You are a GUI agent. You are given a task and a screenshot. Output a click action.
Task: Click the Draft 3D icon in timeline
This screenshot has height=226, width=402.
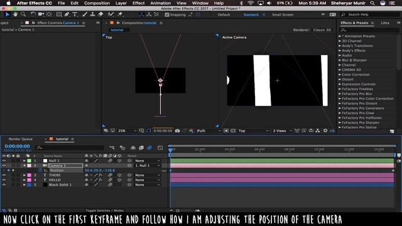122,148
